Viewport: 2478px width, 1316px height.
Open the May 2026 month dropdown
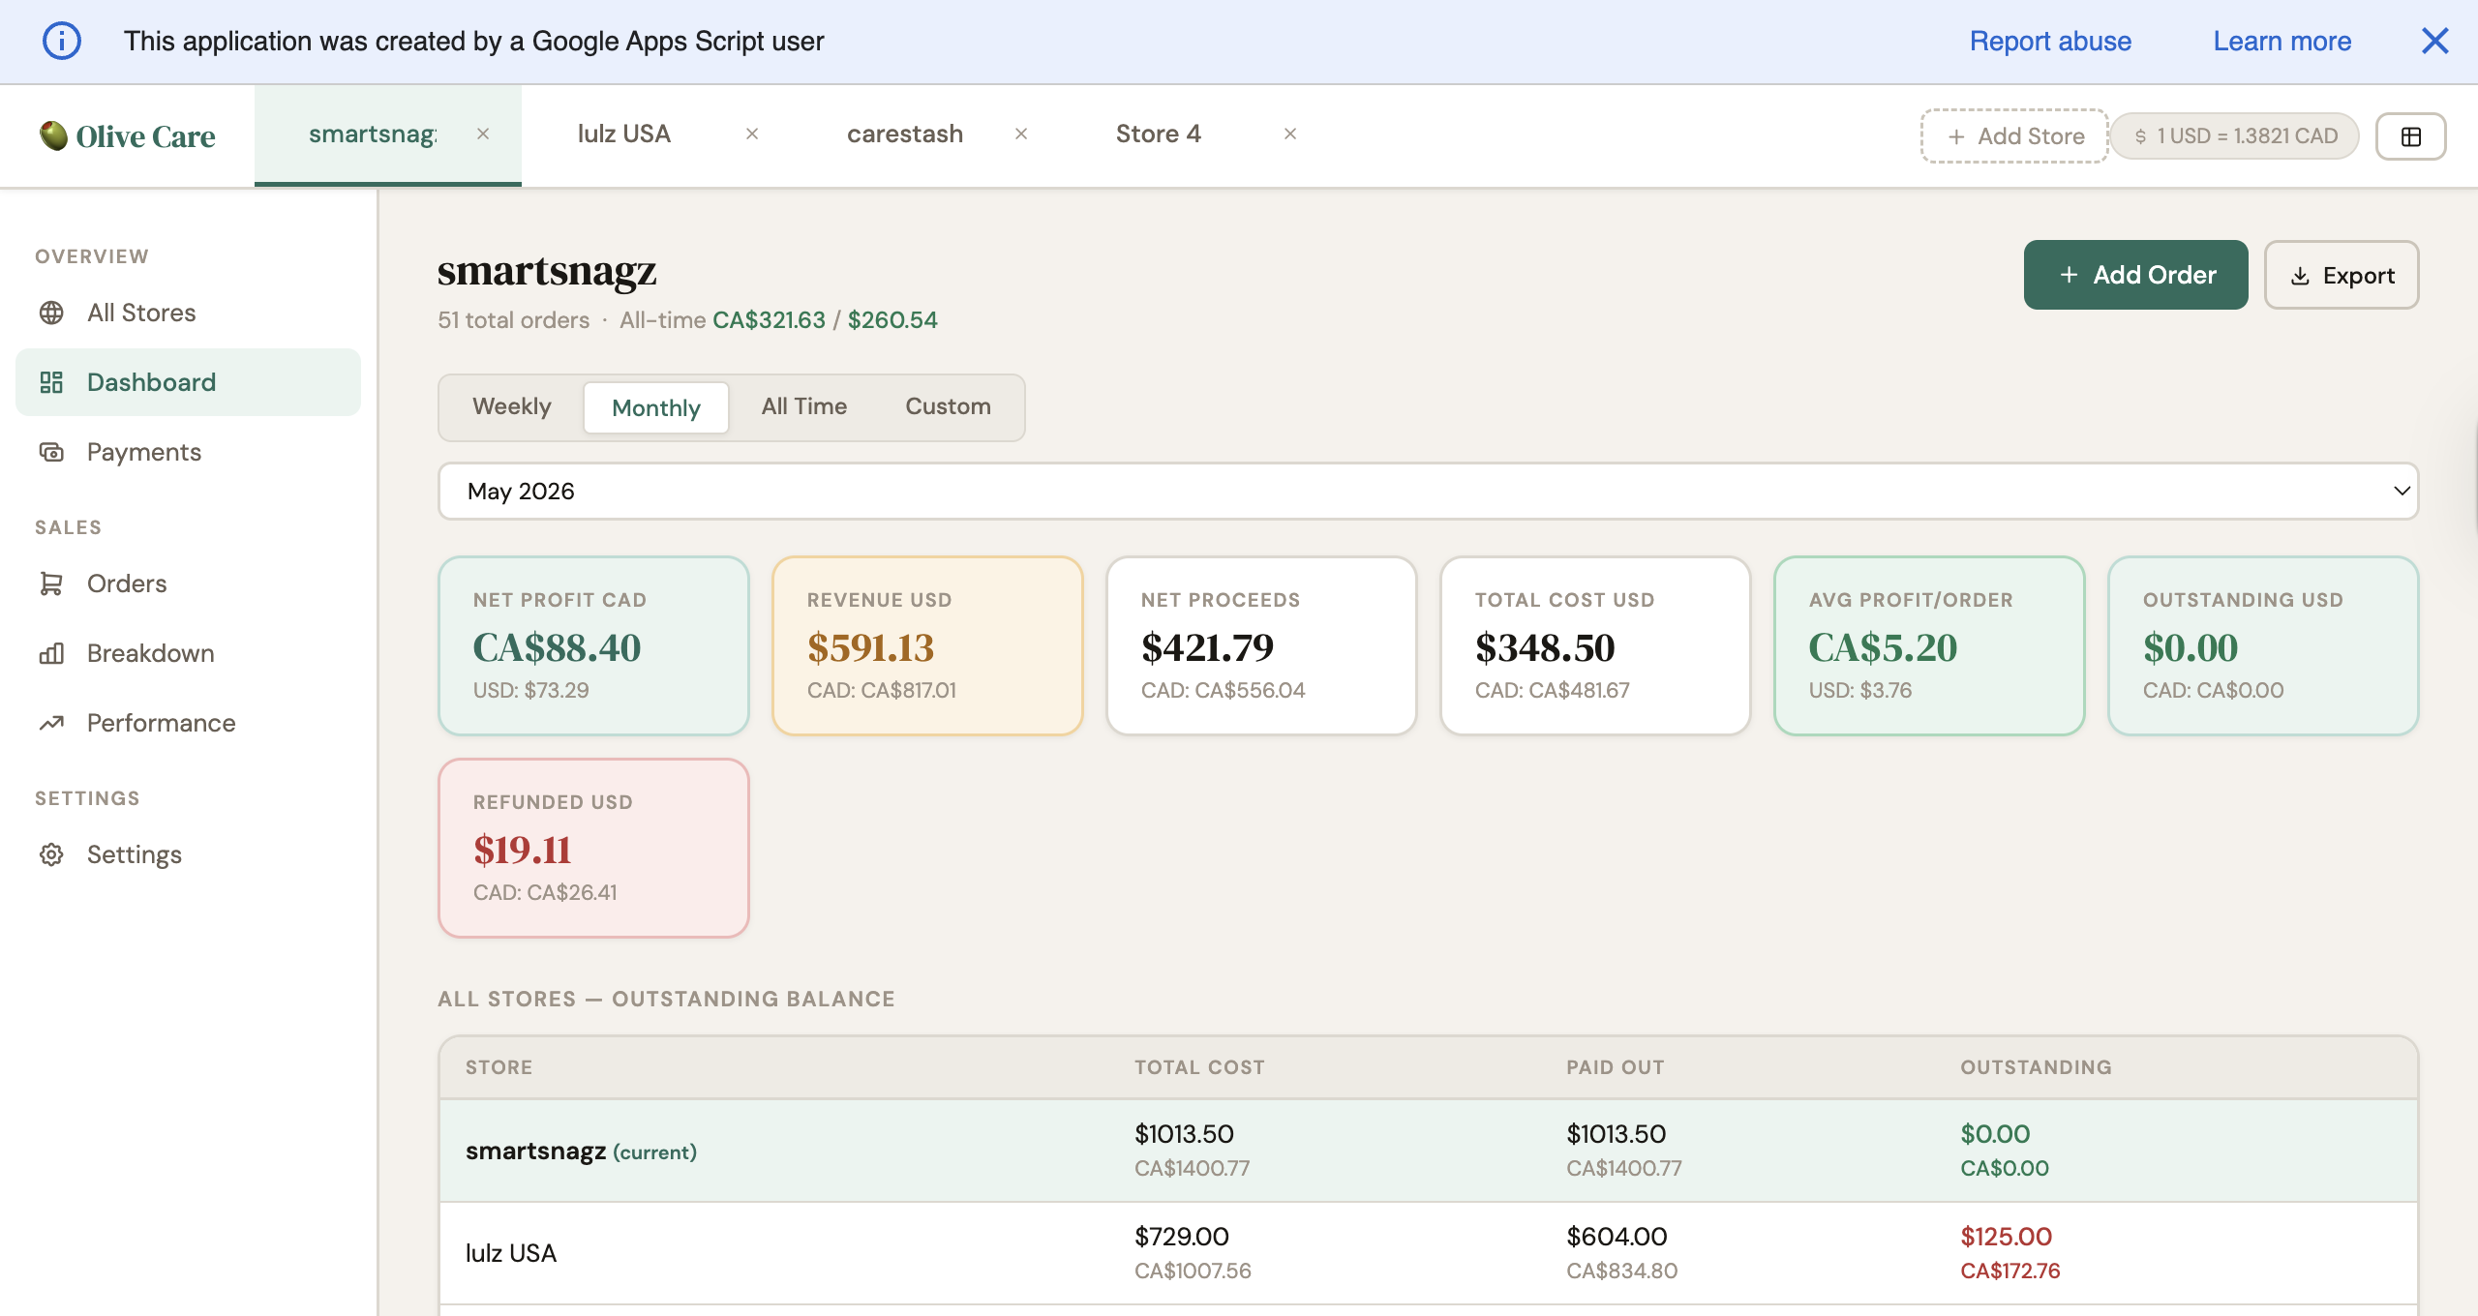coord(1428,491)
